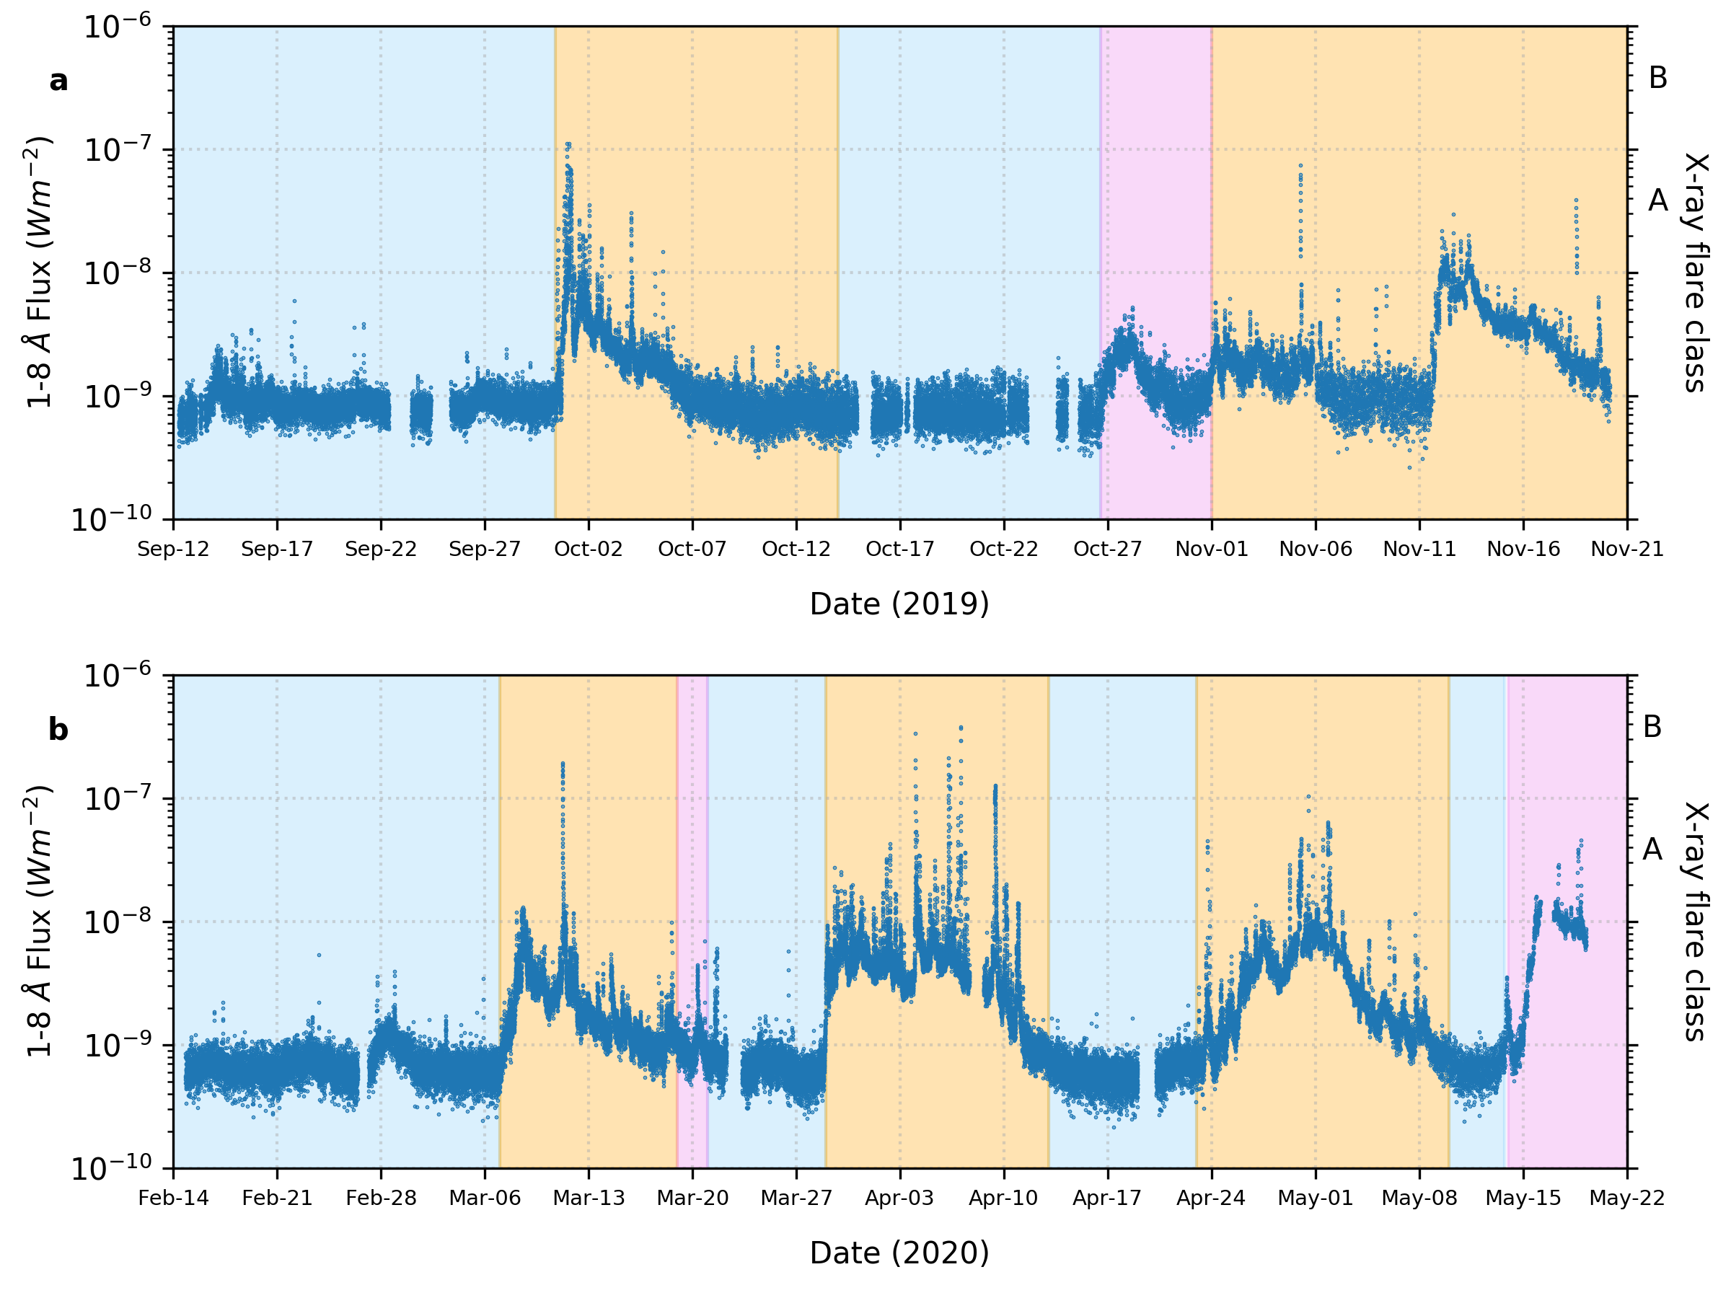
Task: Click flare class 'A' in panel b
Action: coord(1653,849)
